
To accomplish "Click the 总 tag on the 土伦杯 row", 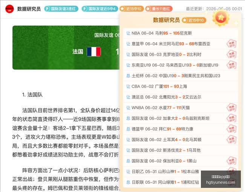I will (x=128, y=76).
